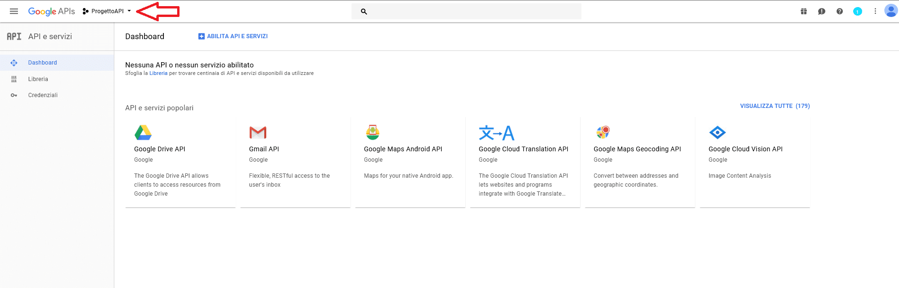Image resolution: width=899 pixels, height=288 pixels.
Task: Follow the Libreria link in the message
Action: (158, 73)
